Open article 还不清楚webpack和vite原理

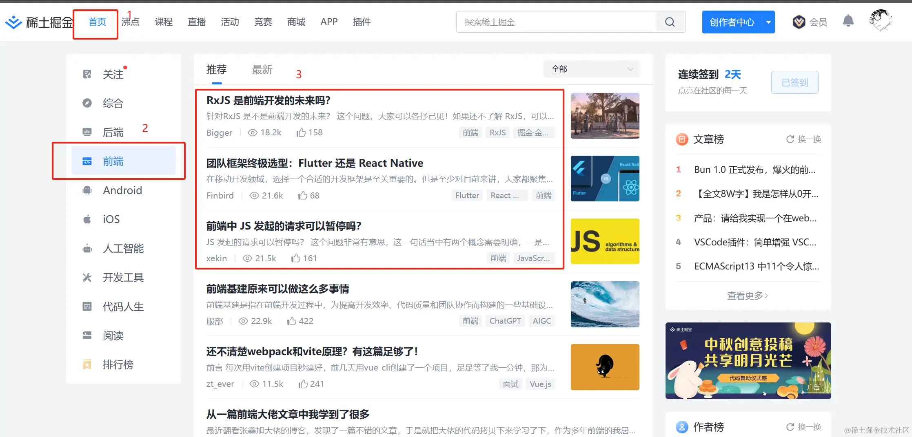312,351
